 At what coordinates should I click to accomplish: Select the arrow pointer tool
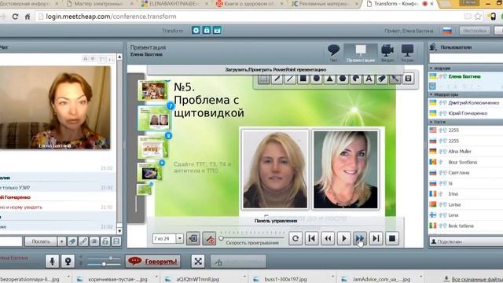pos(395,79)
